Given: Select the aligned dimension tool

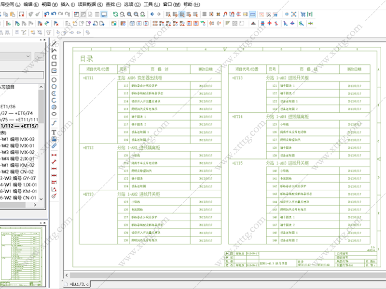Looking at the screenshot, I should (x=54, y=162).
